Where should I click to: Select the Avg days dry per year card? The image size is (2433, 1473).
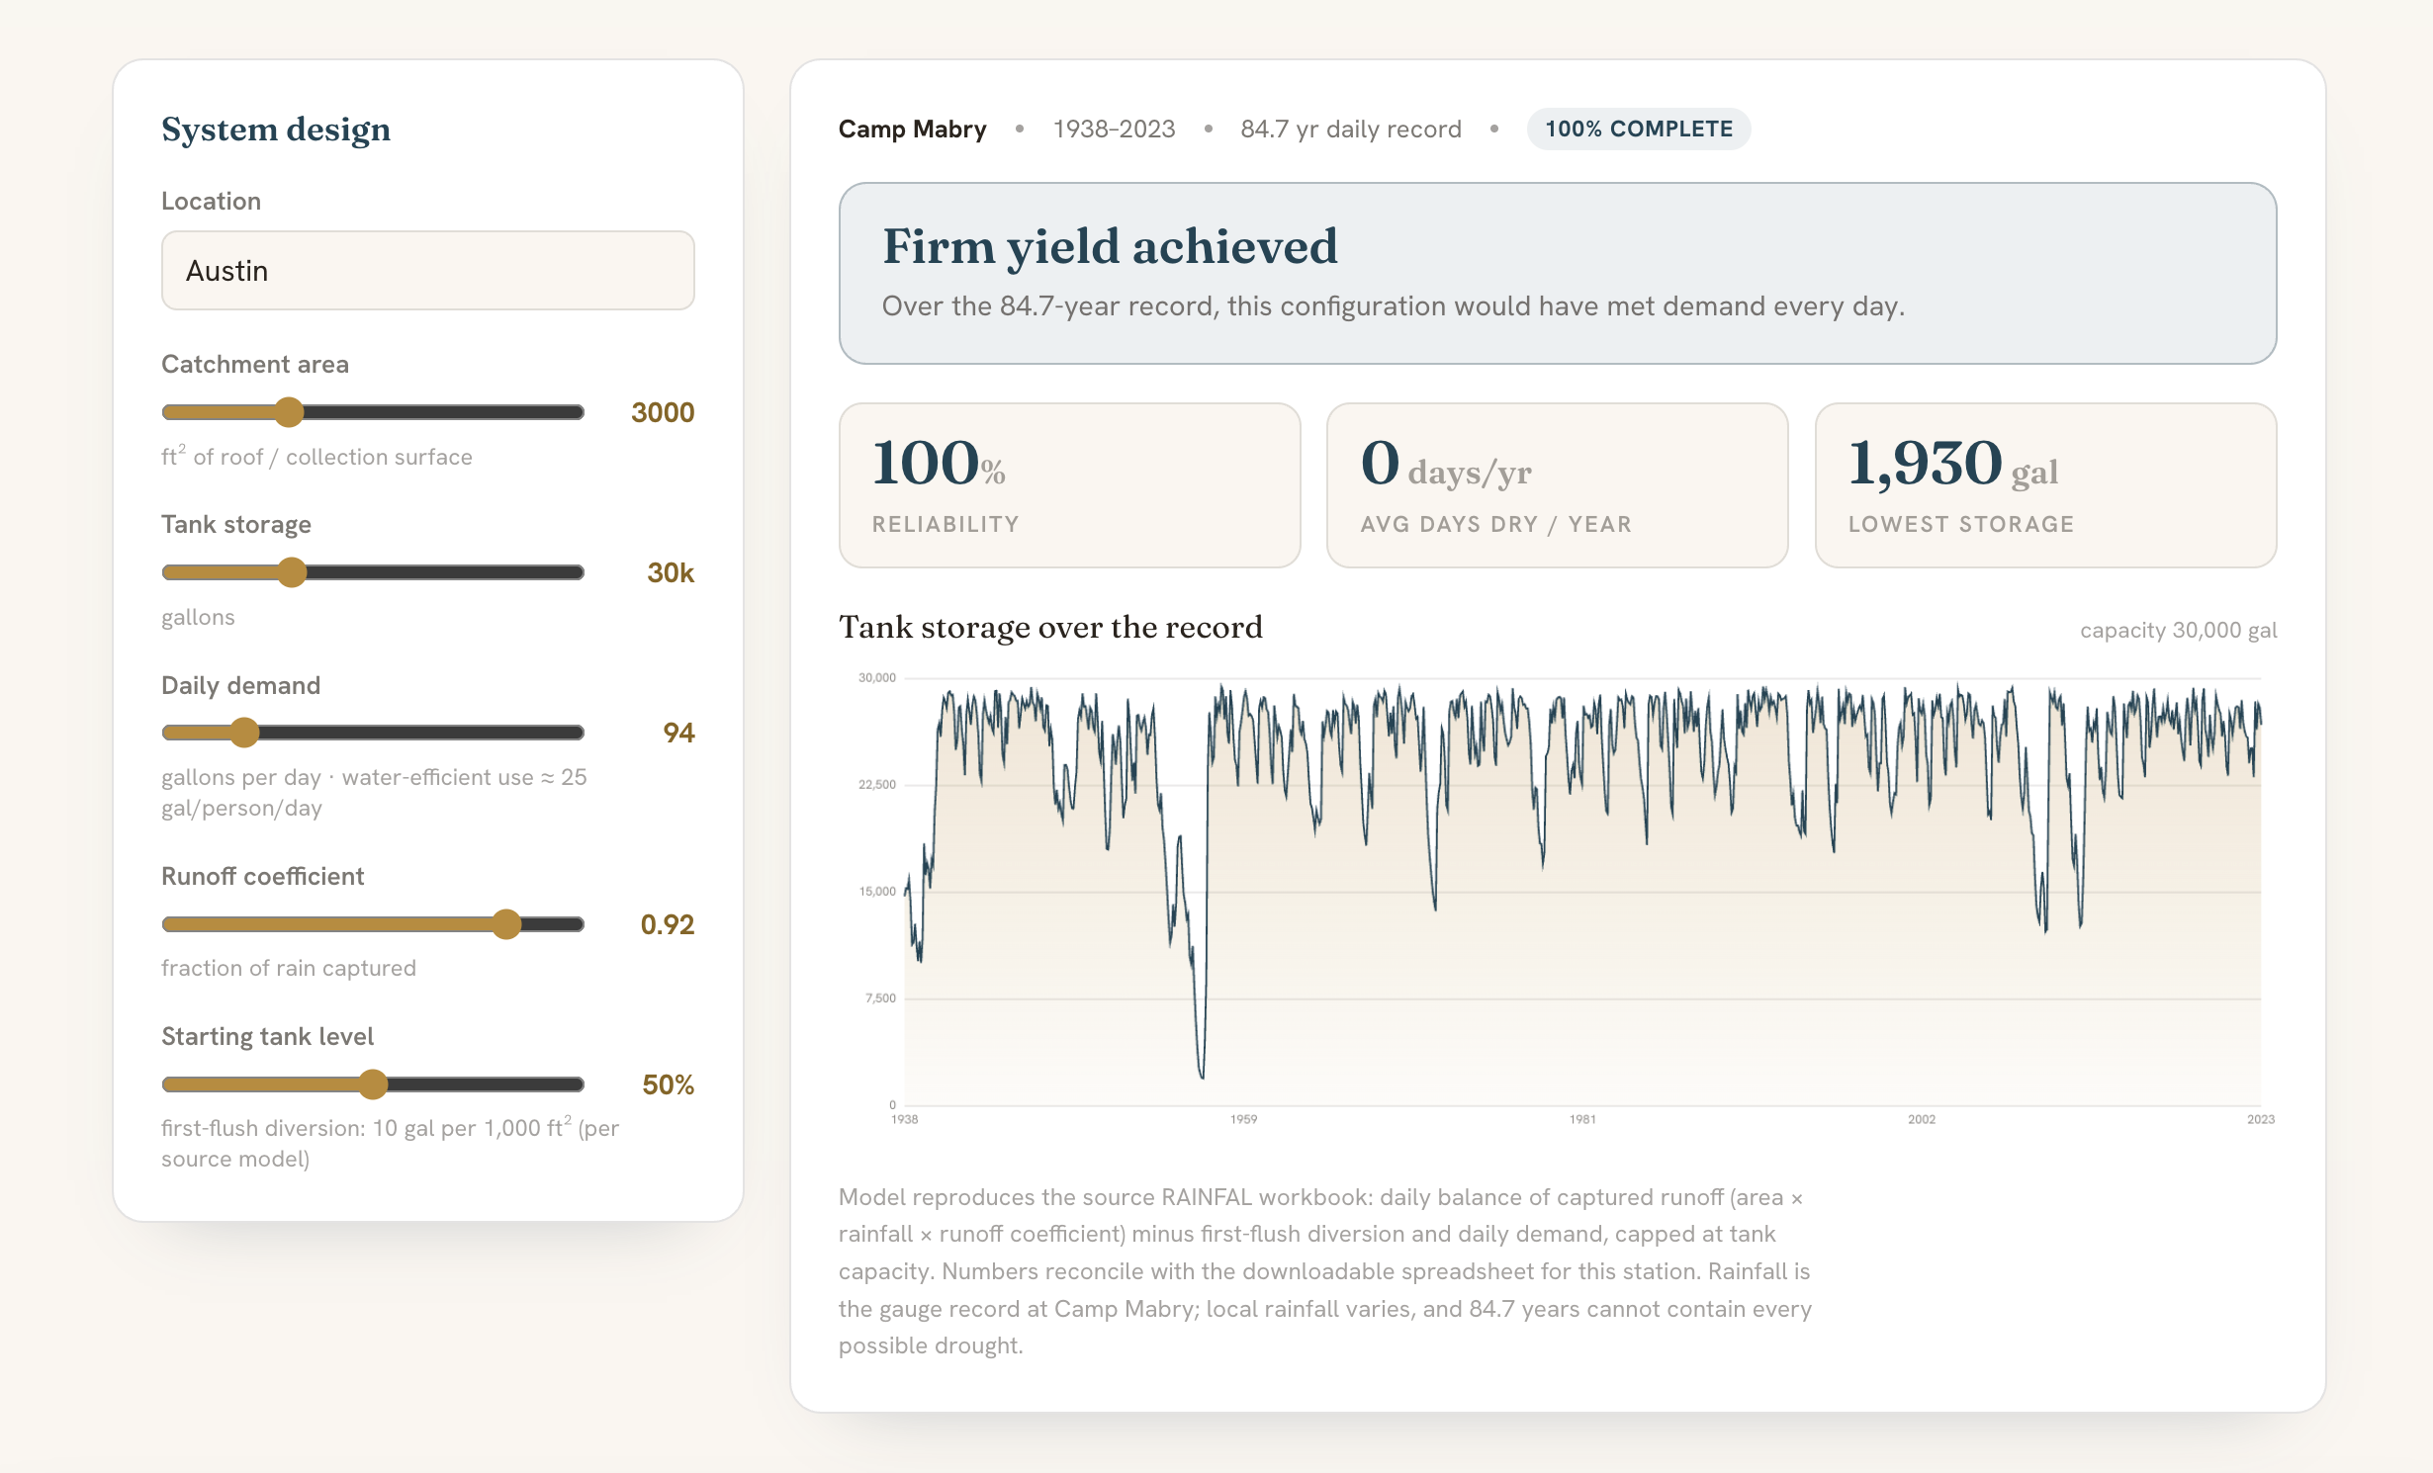[1557, 485]
